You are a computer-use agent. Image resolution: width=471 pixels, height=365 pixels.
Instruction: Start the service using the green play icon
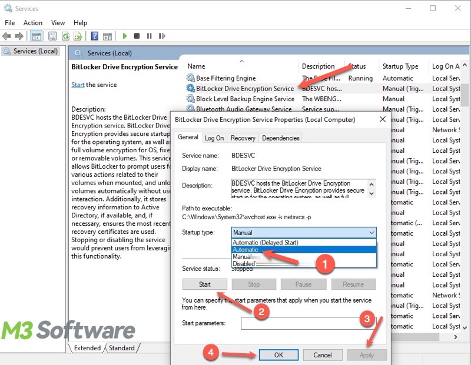125,36
